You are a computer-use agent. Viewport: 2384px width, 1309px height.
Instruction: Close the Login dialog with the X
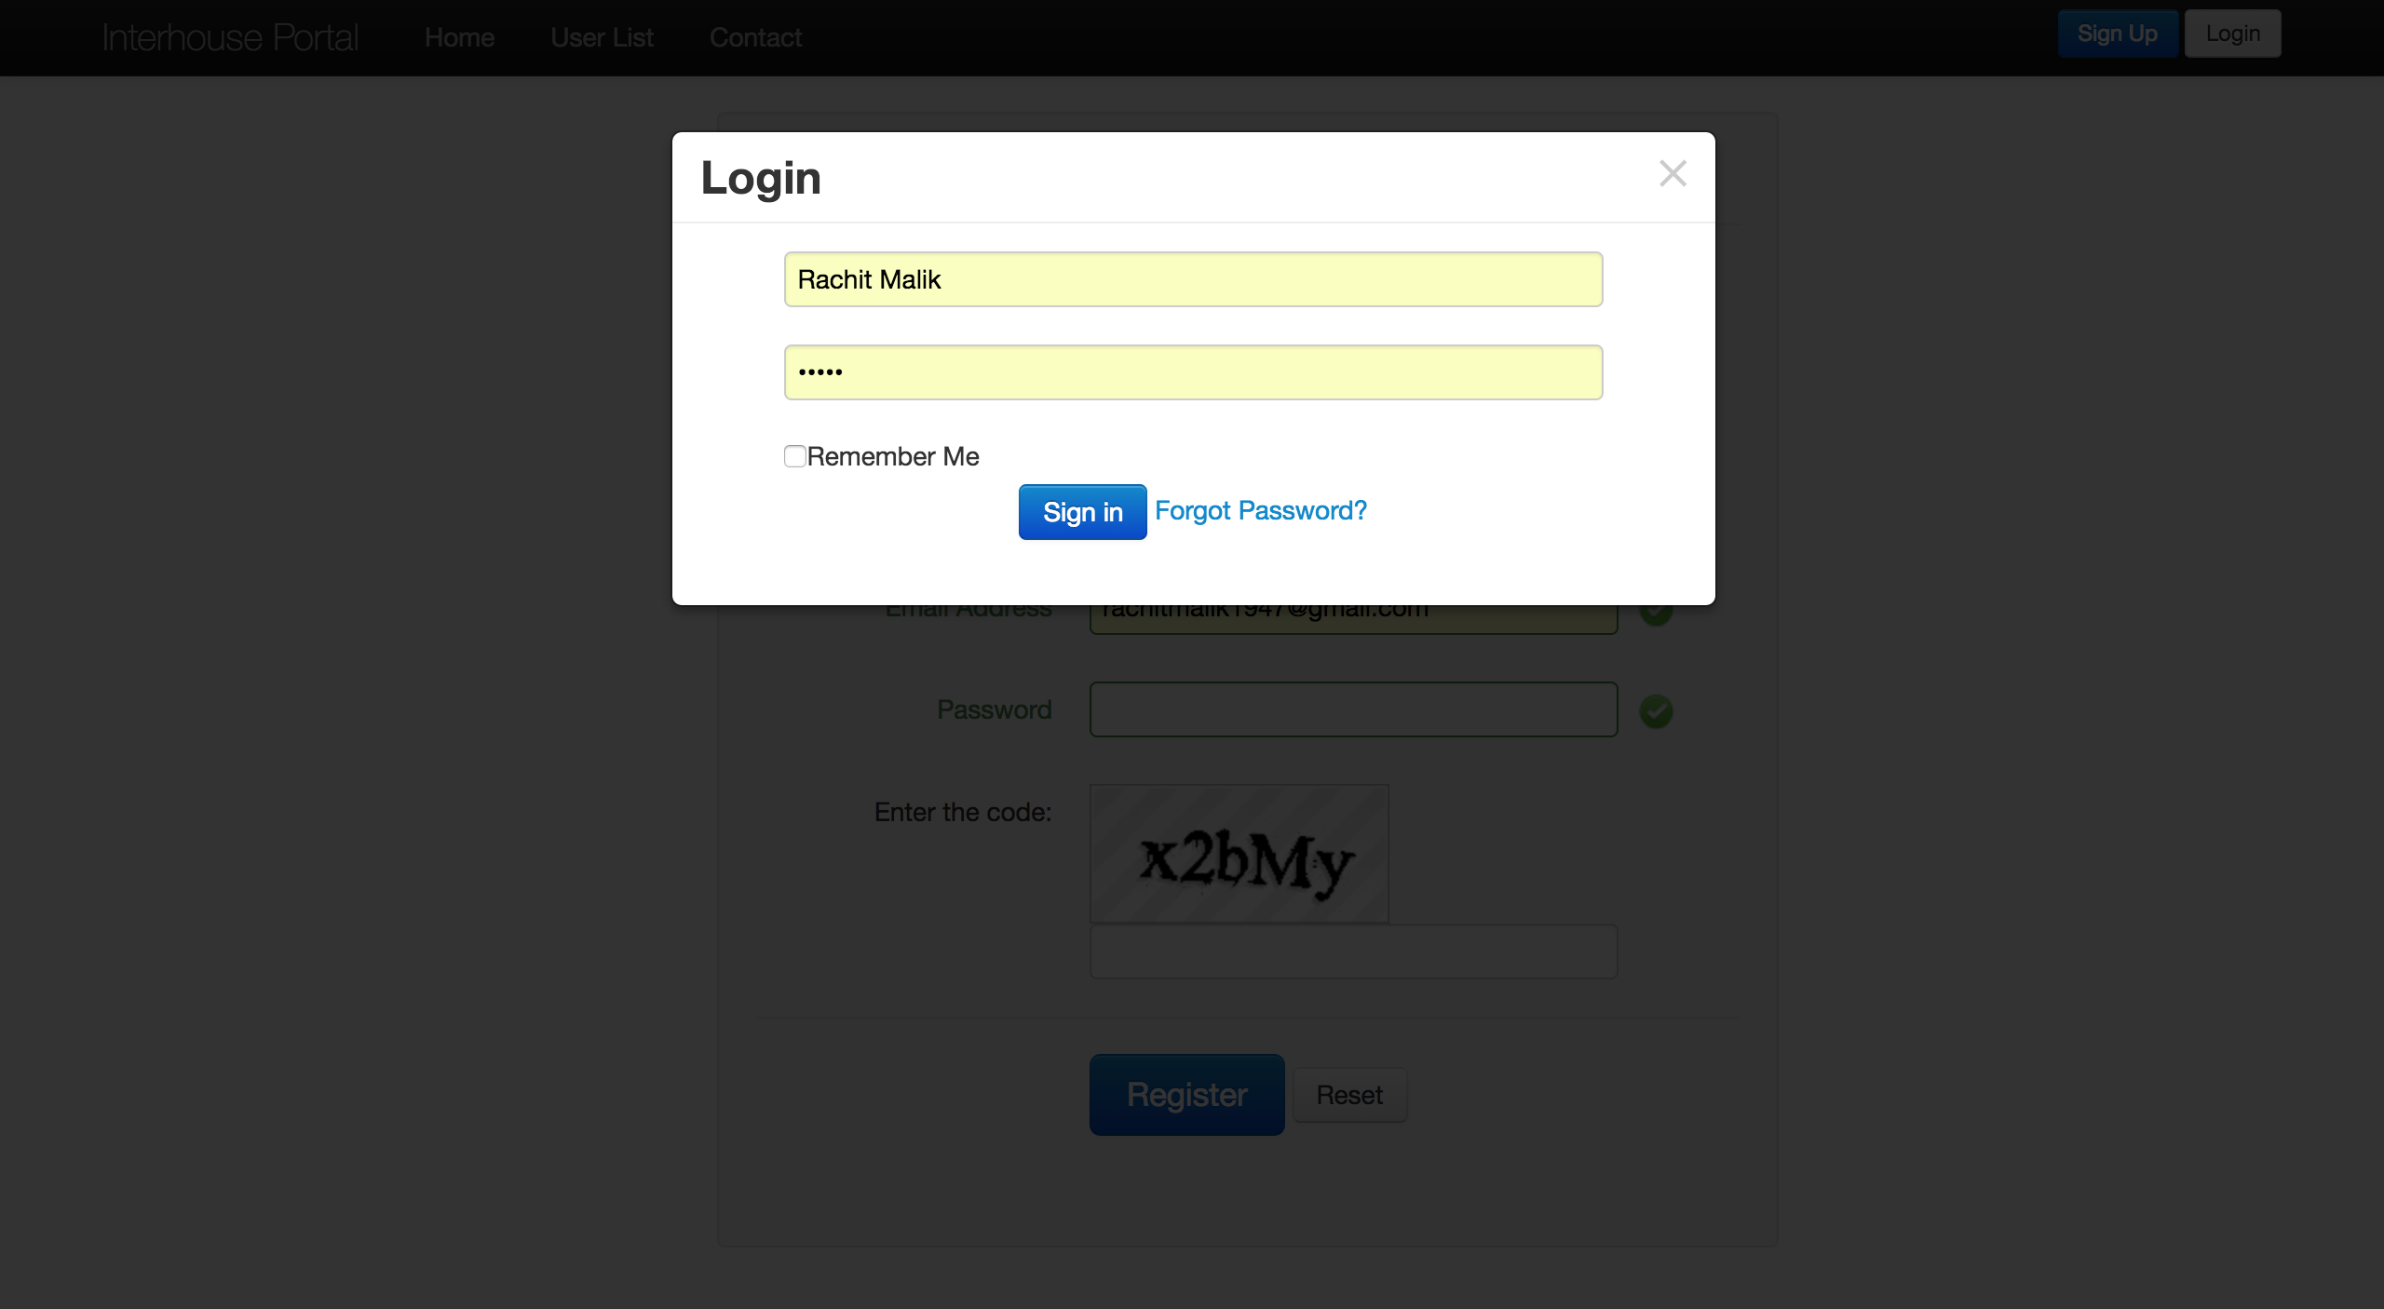(1673, 173)
